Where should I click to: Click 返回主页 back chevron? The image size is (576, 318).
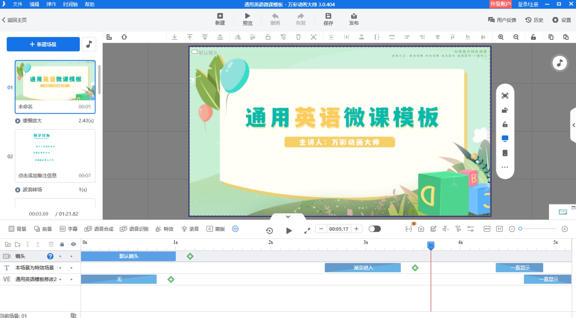pyautogui.click(x=4, y=20)
